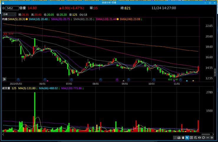Zoom in with the plus icon
This screenshot has height=142, width=218.
(212, 138)
